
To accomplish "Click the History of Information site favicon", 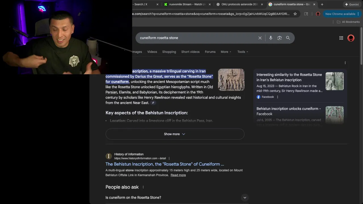I will (109, 156).
